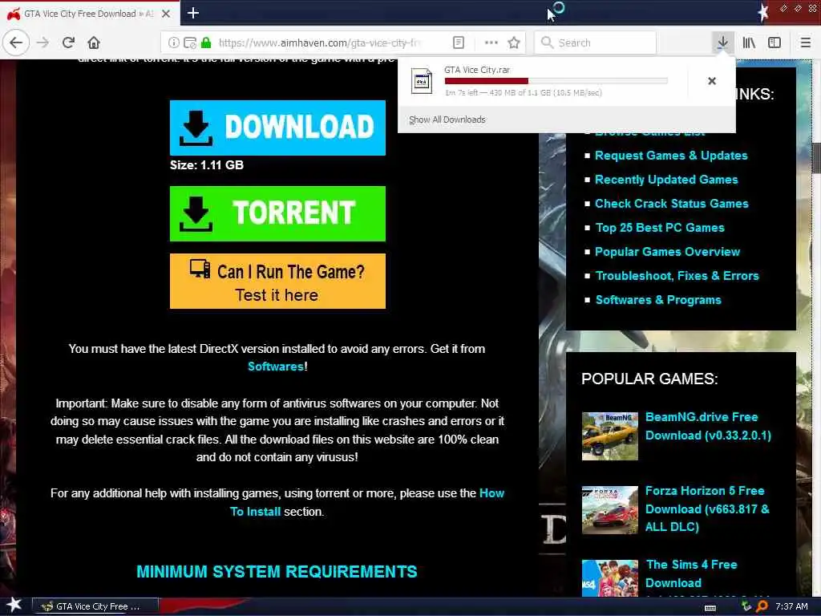Click the Forza Horizon 5 thumbnail
Viewport: 821px width, 616px height.
[609, 510]
